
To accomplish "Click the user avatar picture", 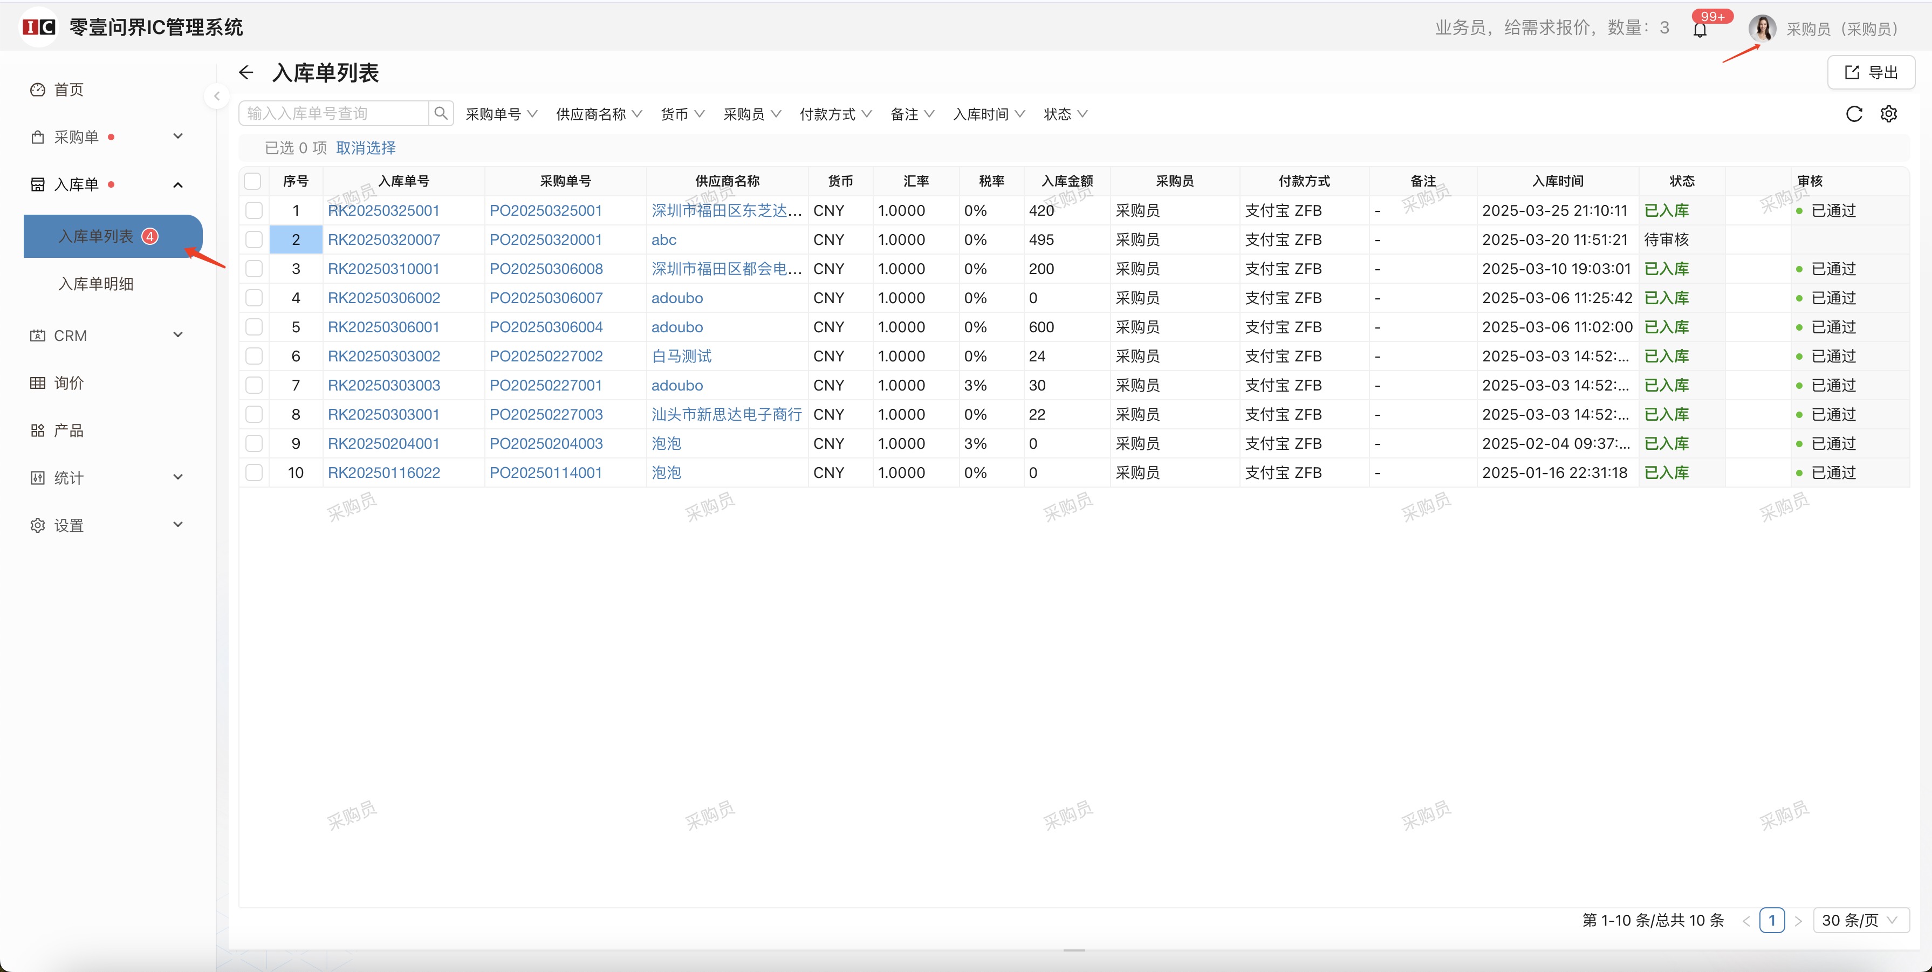I will coord(1762,29).
